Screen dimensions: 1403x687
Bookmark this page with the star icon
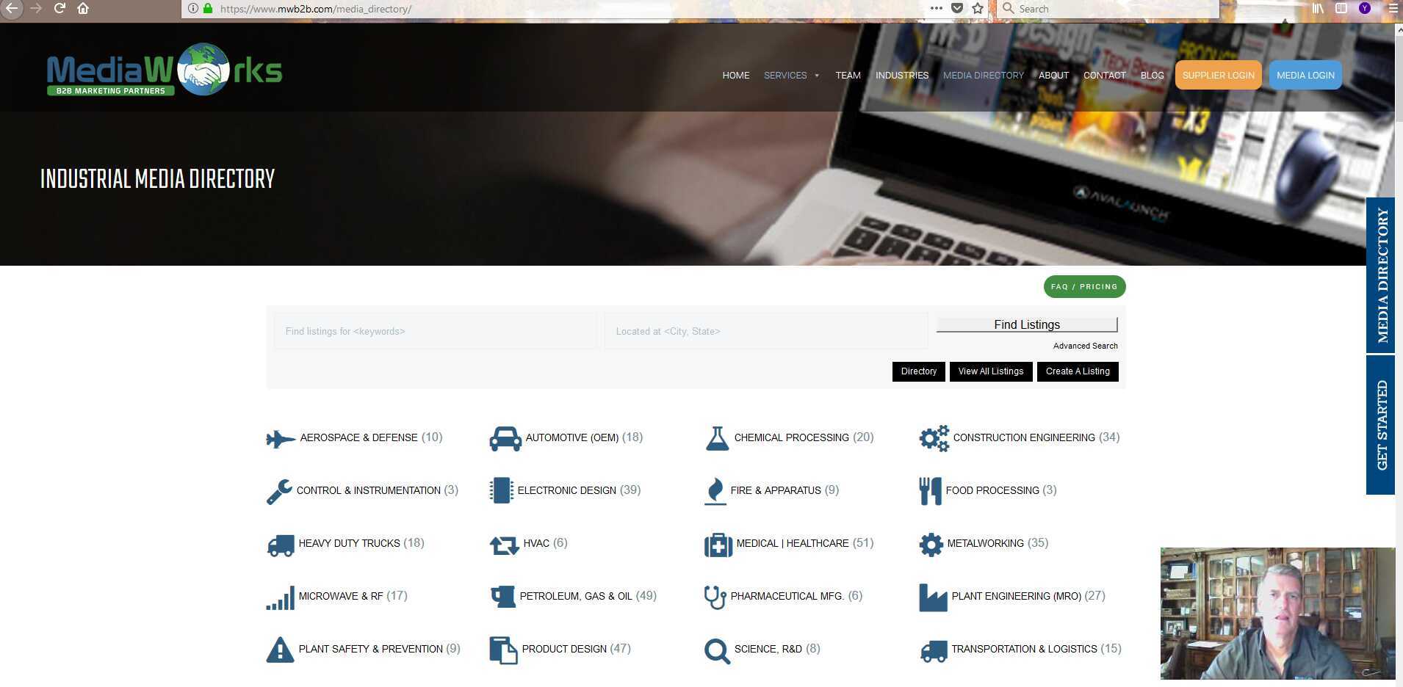click(x=978, y=9)
